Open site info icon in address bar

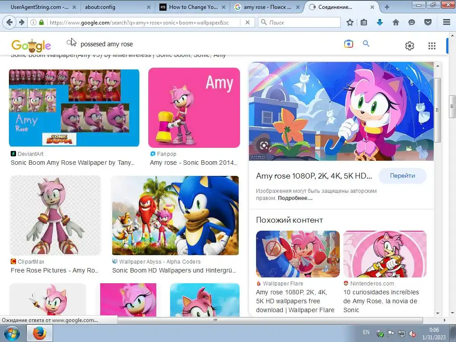tap(33, 22)
